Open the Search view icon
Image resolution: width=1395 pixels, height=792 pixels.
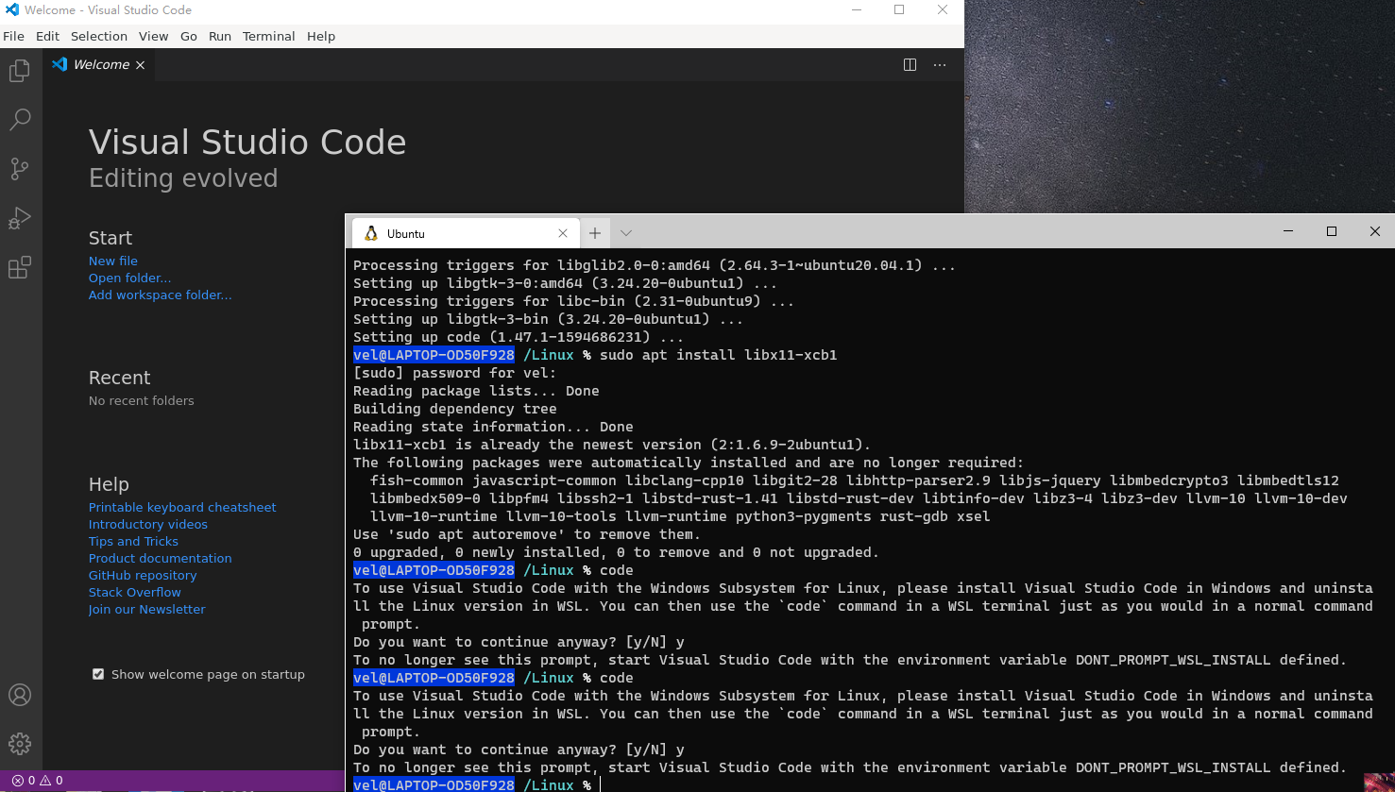point(20,120)
